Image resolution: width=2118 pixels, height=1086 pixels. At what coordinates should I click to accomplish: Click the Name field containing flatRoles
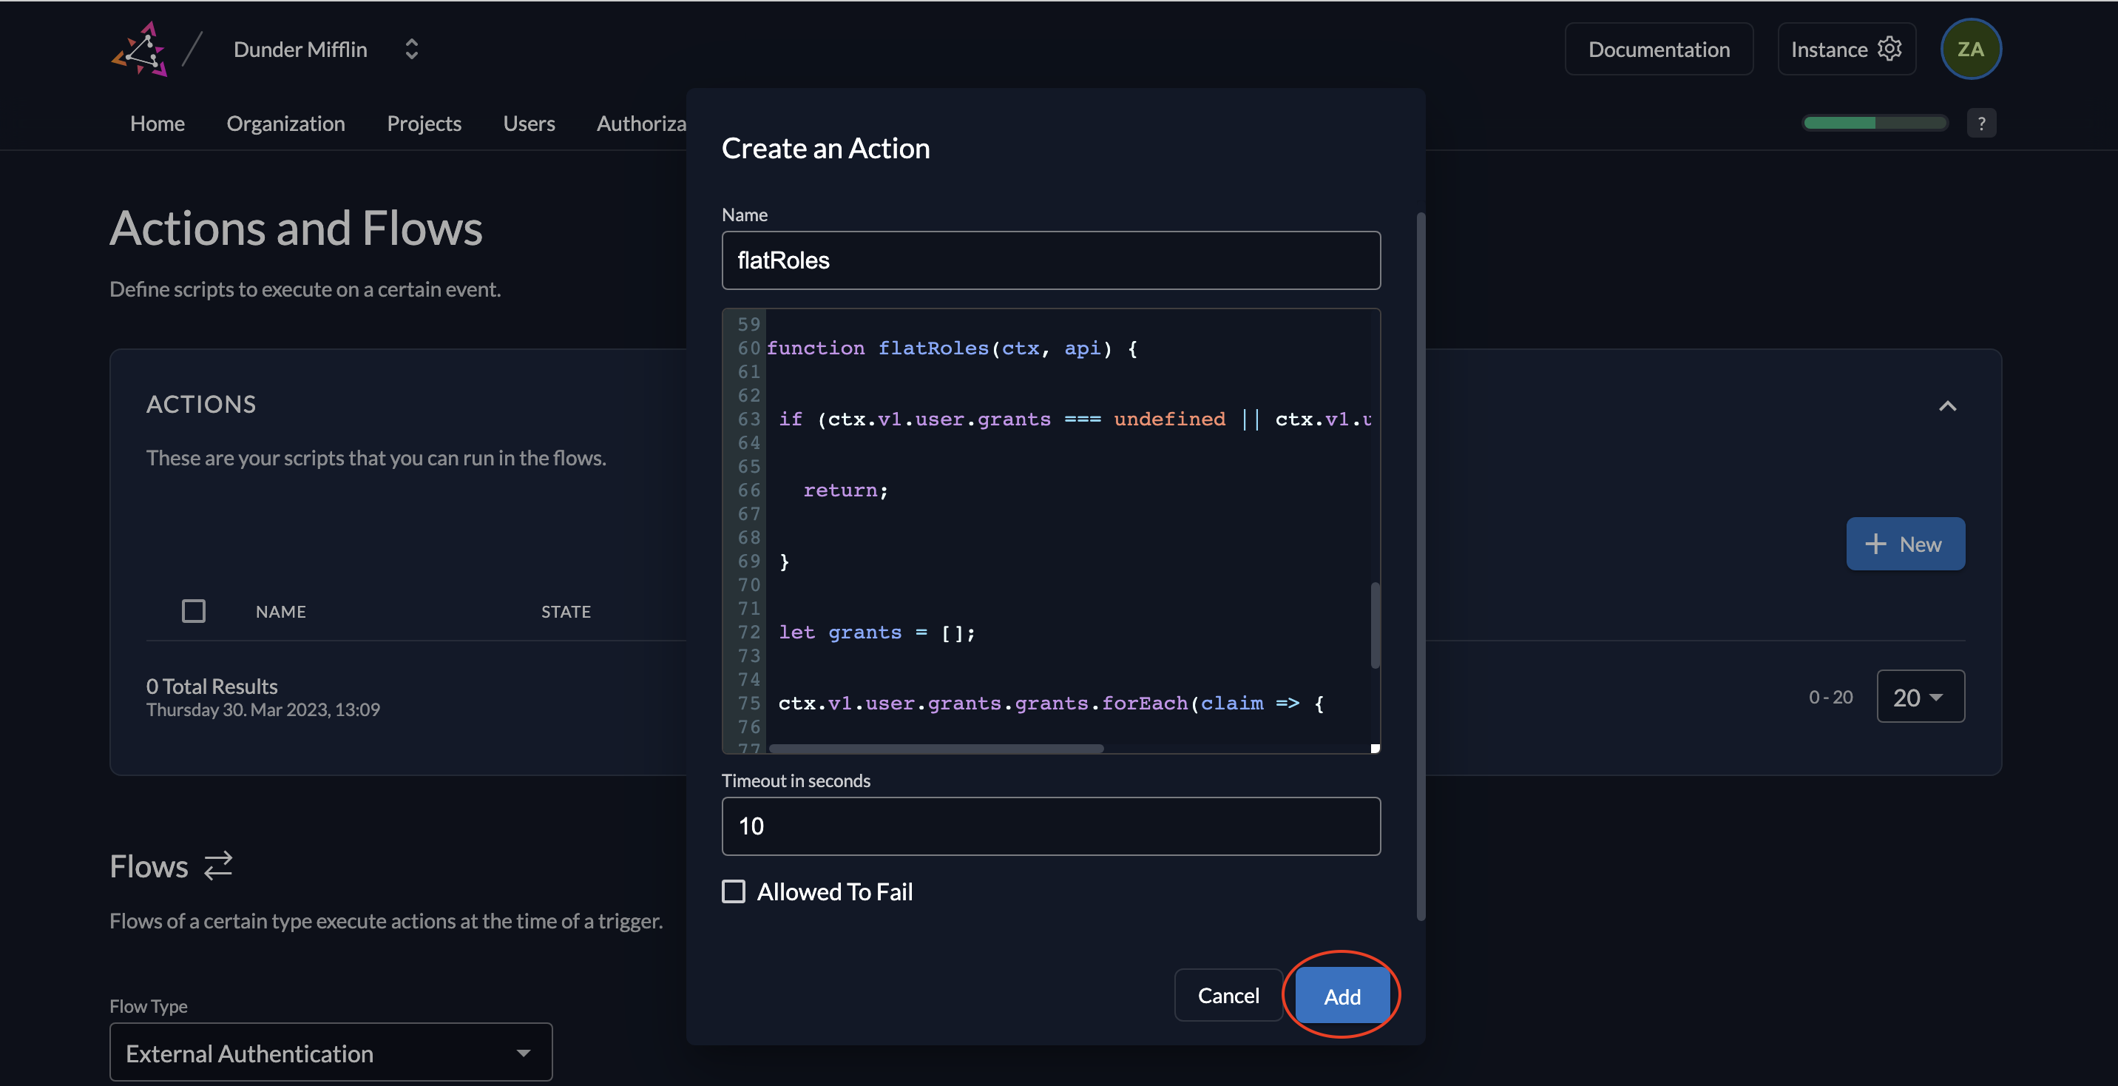(x=1050, y=260)
